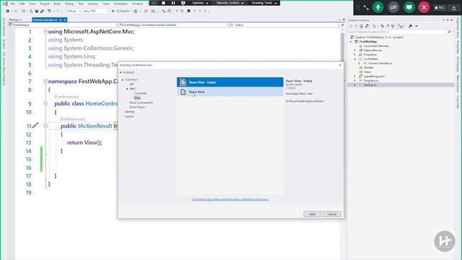This screenshot has height=260, width=462.
Task: Open the View menu
Action: click(32, 4)
